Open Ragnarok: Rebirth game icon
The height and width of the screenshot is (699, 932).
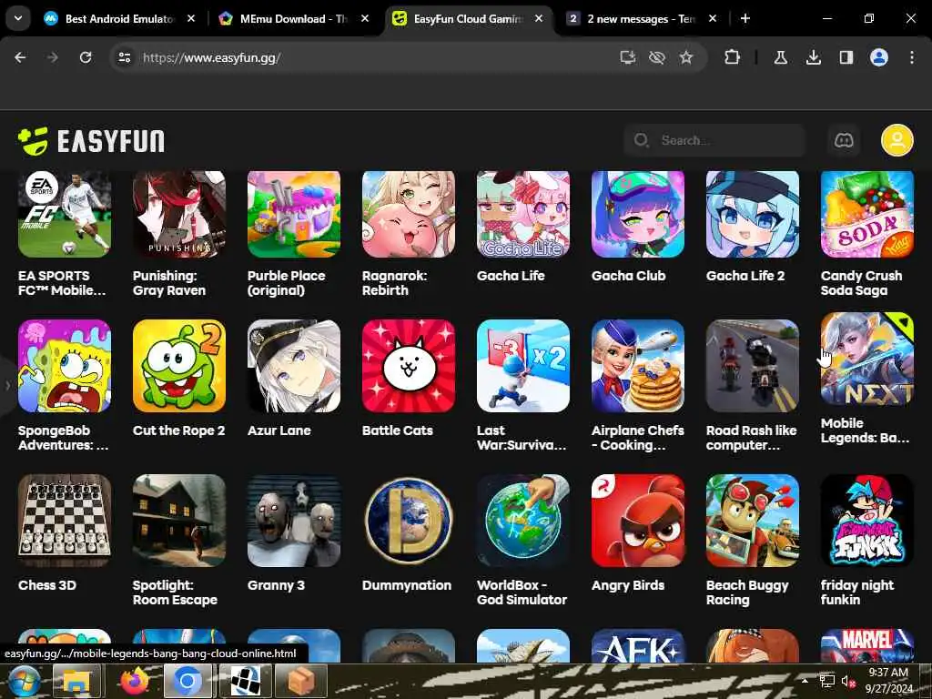click(x=409, y=214)
